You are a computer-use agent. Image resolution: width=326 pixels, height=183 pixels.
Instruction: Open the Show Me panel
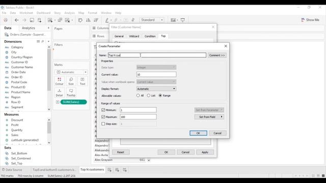310,20
